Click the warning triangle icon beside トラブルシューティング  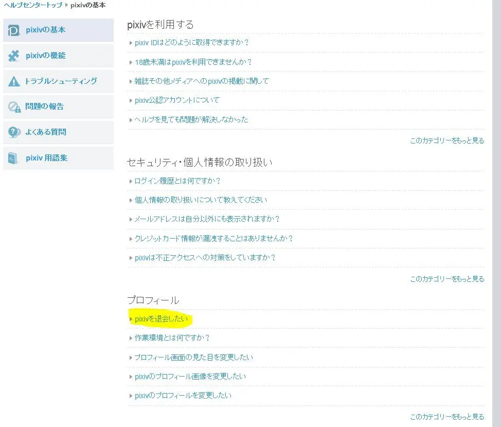(14, 81)
